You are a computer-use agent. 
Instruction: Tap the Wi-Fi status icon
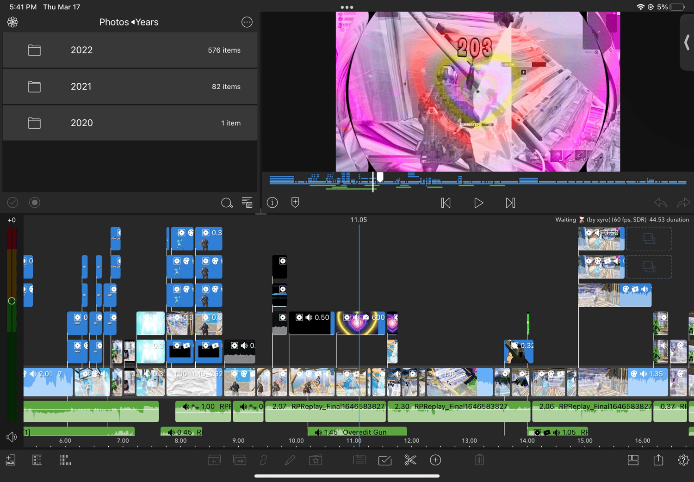tap(641, 7)
